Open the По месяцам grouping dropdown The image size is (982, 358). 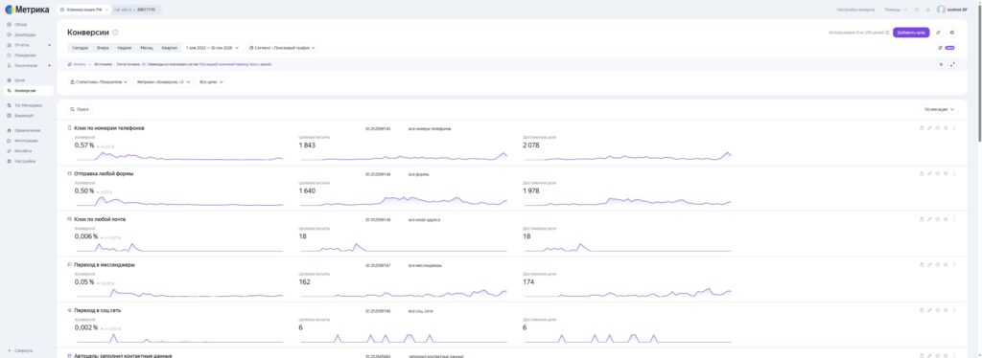[940, 109]
